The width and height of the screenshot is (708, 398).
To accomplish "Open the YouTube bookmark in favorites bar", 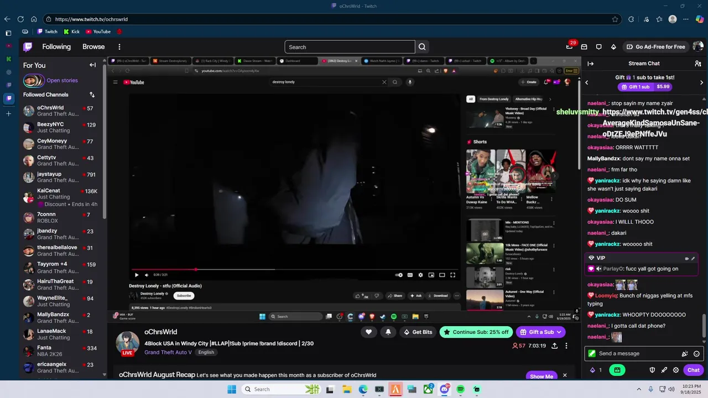I will [x=98, y=32].
